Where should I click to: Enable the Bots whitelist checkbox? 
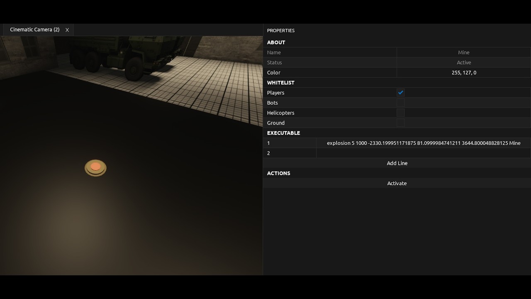tap(400, 103)
